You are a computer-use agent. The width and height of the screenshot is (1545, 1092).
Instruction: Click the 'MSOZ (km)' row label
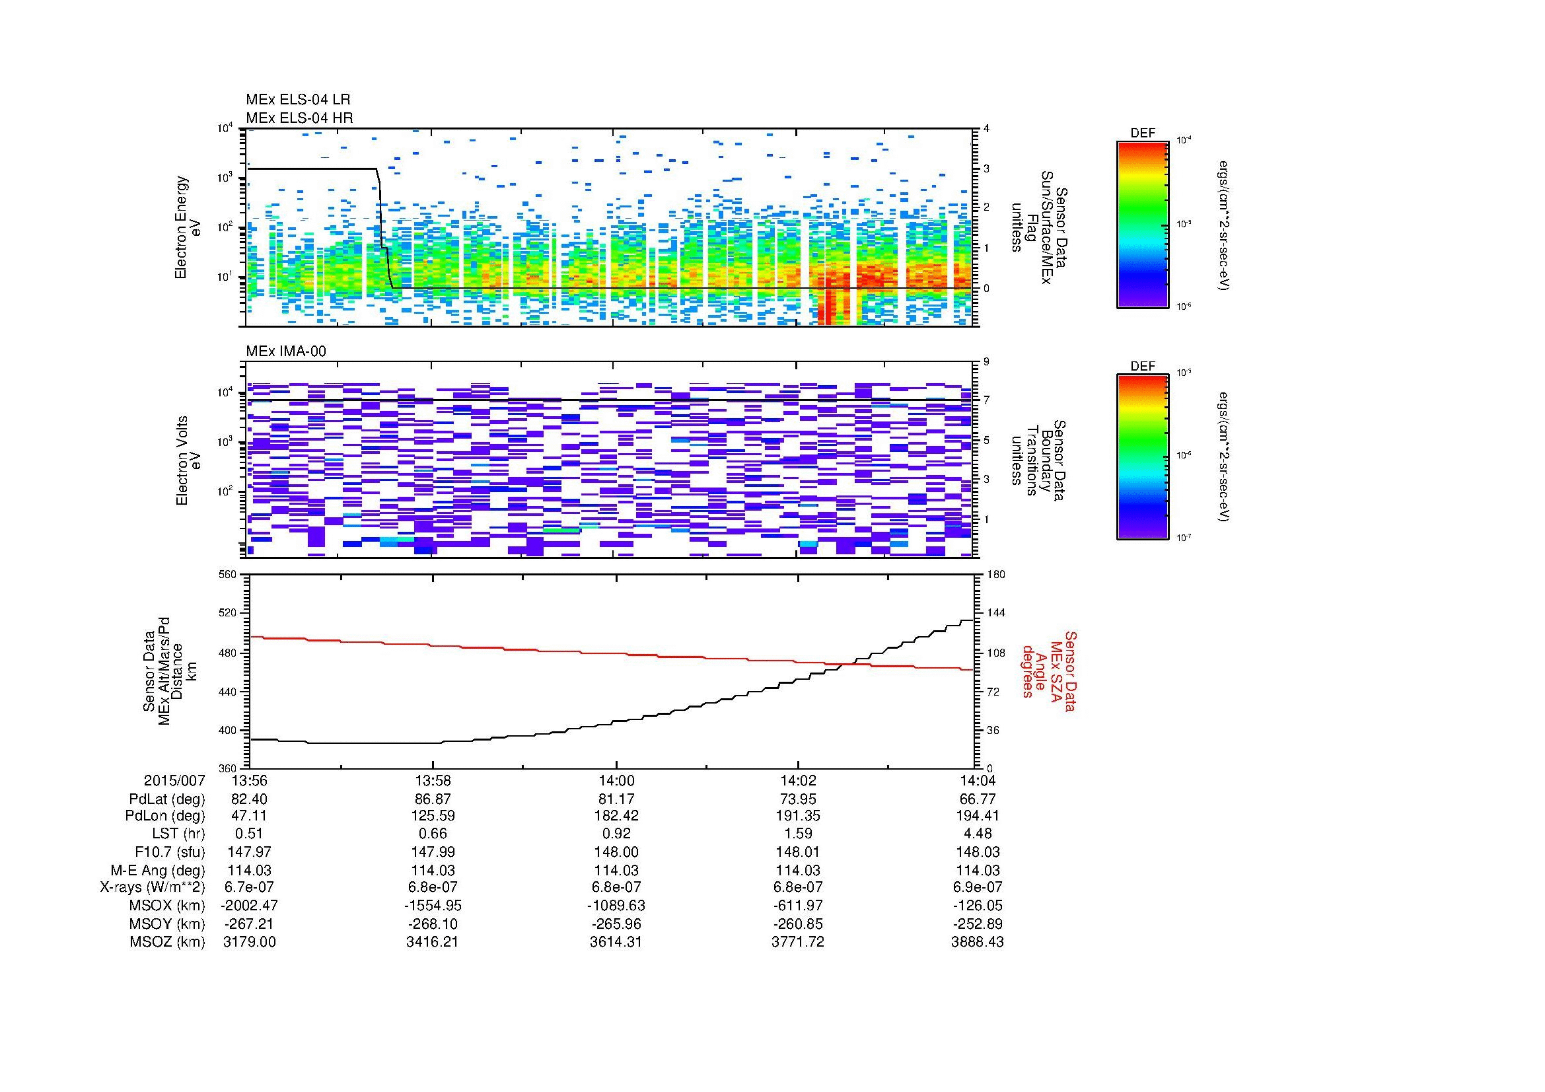pyautogui.click(x=167, y=942)
